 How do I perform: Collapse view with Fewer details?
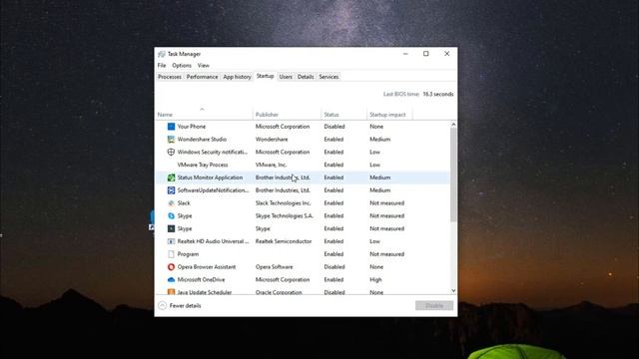pos(180,306)
